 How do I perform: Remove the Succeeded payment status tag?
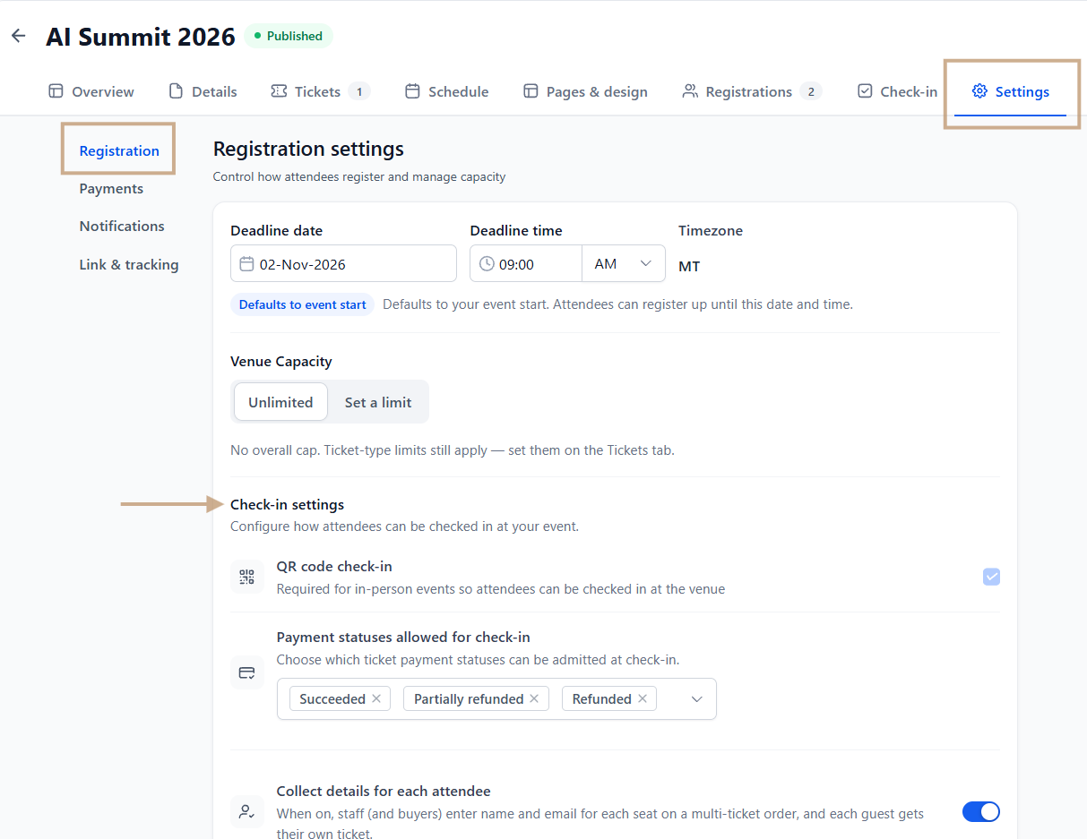coord(376,698)
